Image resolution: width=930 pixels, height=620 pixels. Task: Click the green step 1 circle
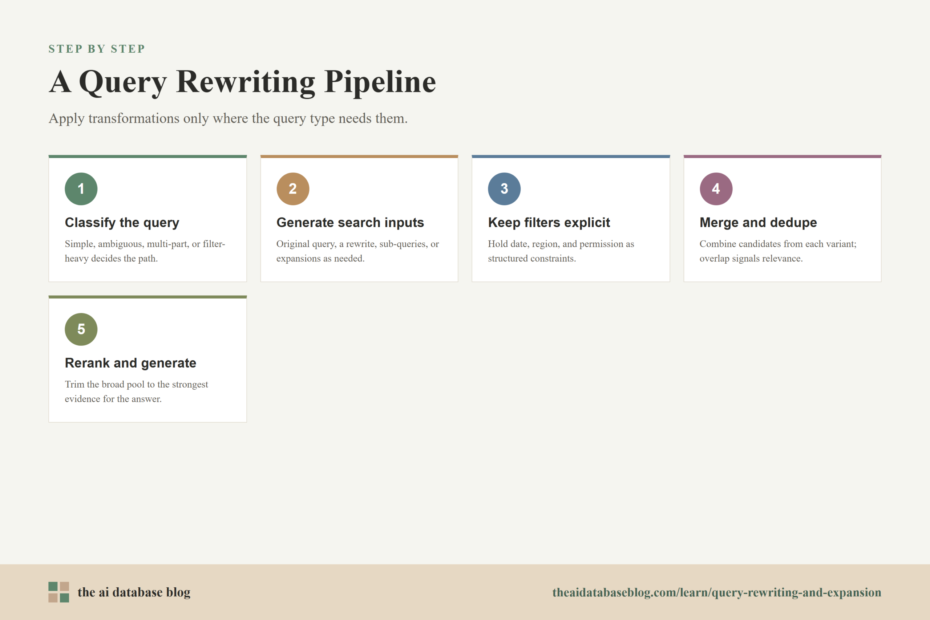tap(81, 189)
